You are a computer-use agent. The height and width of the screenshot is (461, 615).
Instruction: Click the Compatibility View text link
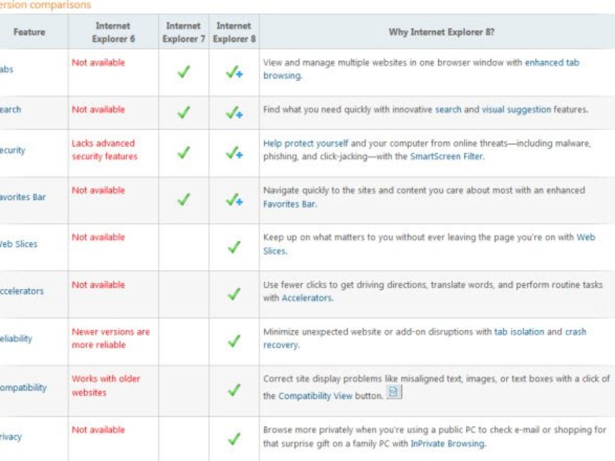[x=315, y=396]
